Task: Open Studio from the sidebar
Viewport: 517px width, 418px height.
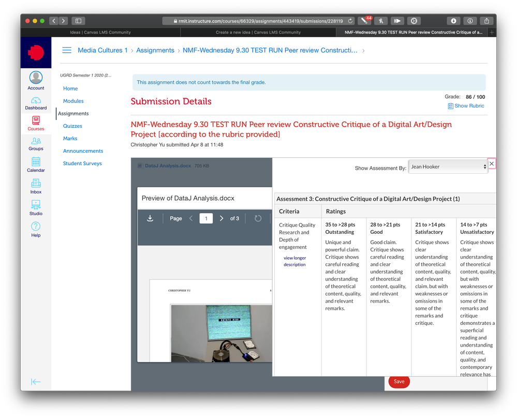Action: [36, 208]
